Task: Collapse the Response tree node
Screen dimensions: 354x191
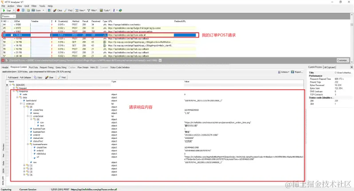Action: click(x=14, y=92)
